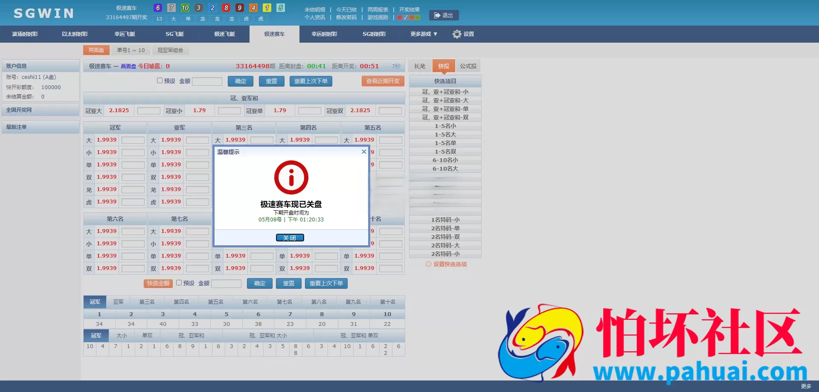
Task: Switch to the orange color theme
Action: pos(412,17)
